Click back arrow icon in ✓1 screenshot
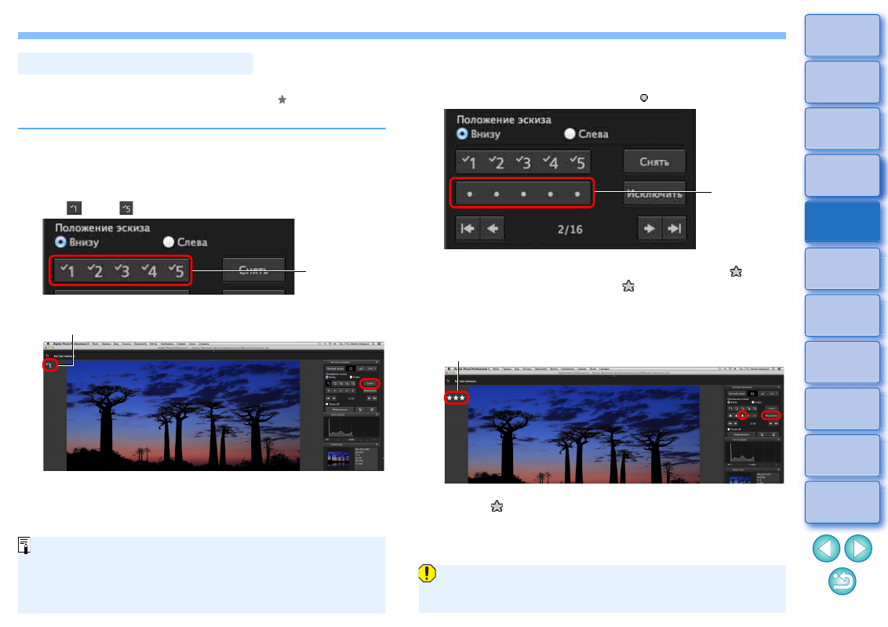Viewport: 888px width, 627px height. click(48, 356)
